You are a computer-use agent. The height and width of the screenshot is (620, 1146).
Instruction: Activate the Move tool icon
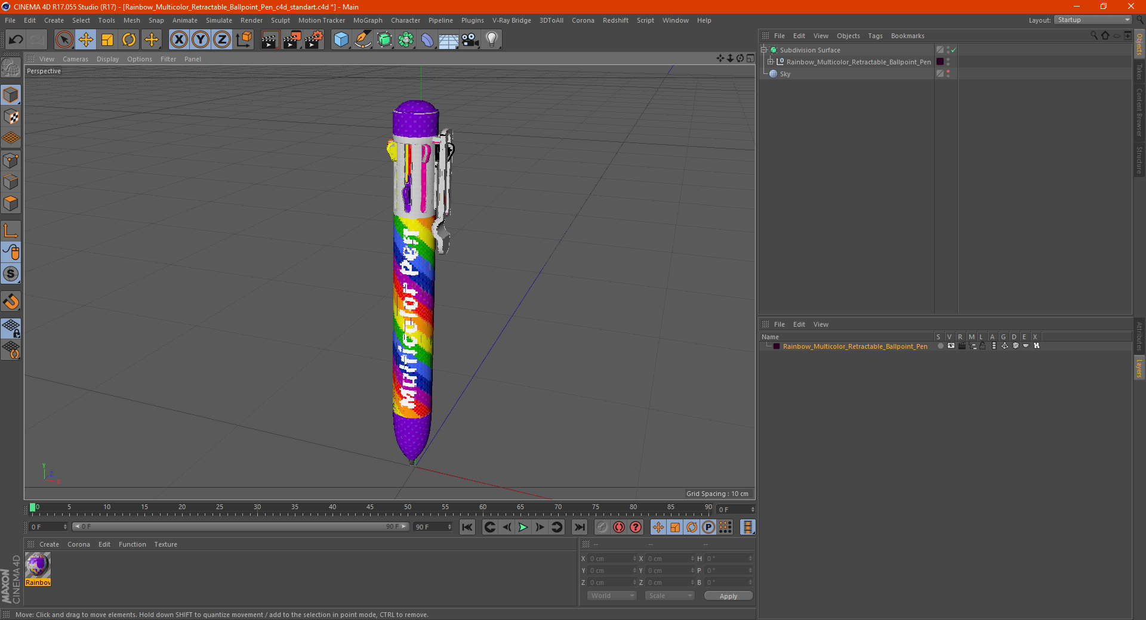(86, 40)
